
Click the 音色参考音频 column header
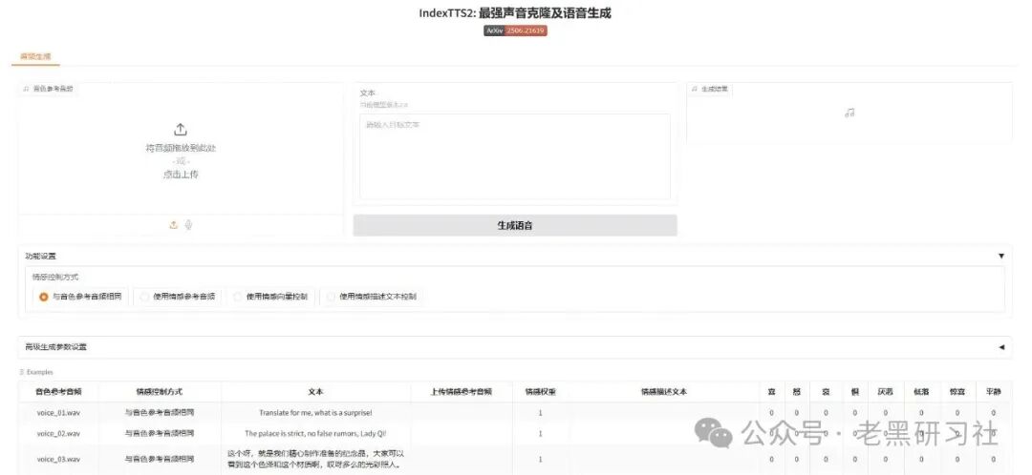coord(58,392)
